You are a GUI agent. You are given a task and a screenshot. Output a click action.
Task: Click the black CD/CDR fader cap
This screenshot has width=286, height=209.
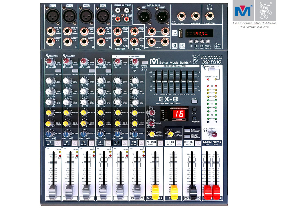point(192,192)
